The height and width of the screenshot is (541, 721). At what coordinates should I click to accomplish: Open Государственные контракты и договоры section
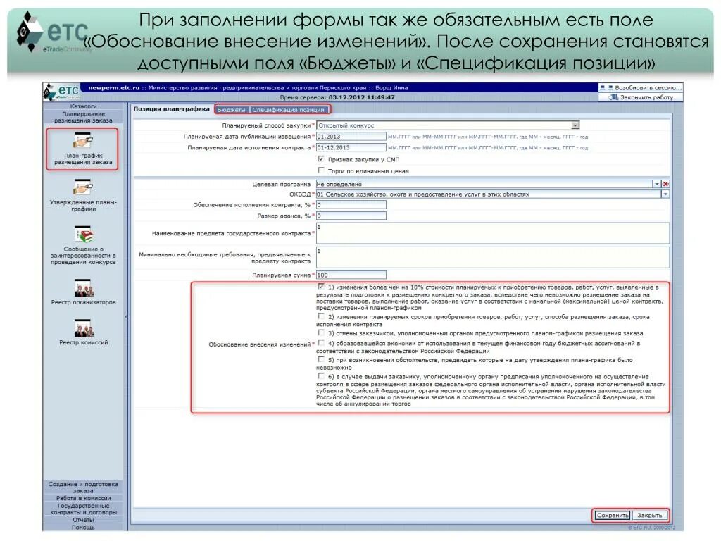pyautogui.click(x=83, y=509)
